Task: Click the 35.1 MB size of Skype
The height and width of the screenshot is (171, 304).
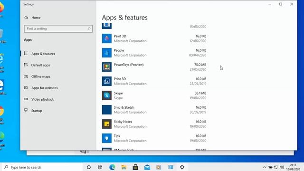Action: pyautogui.click(x=200, y=93)
